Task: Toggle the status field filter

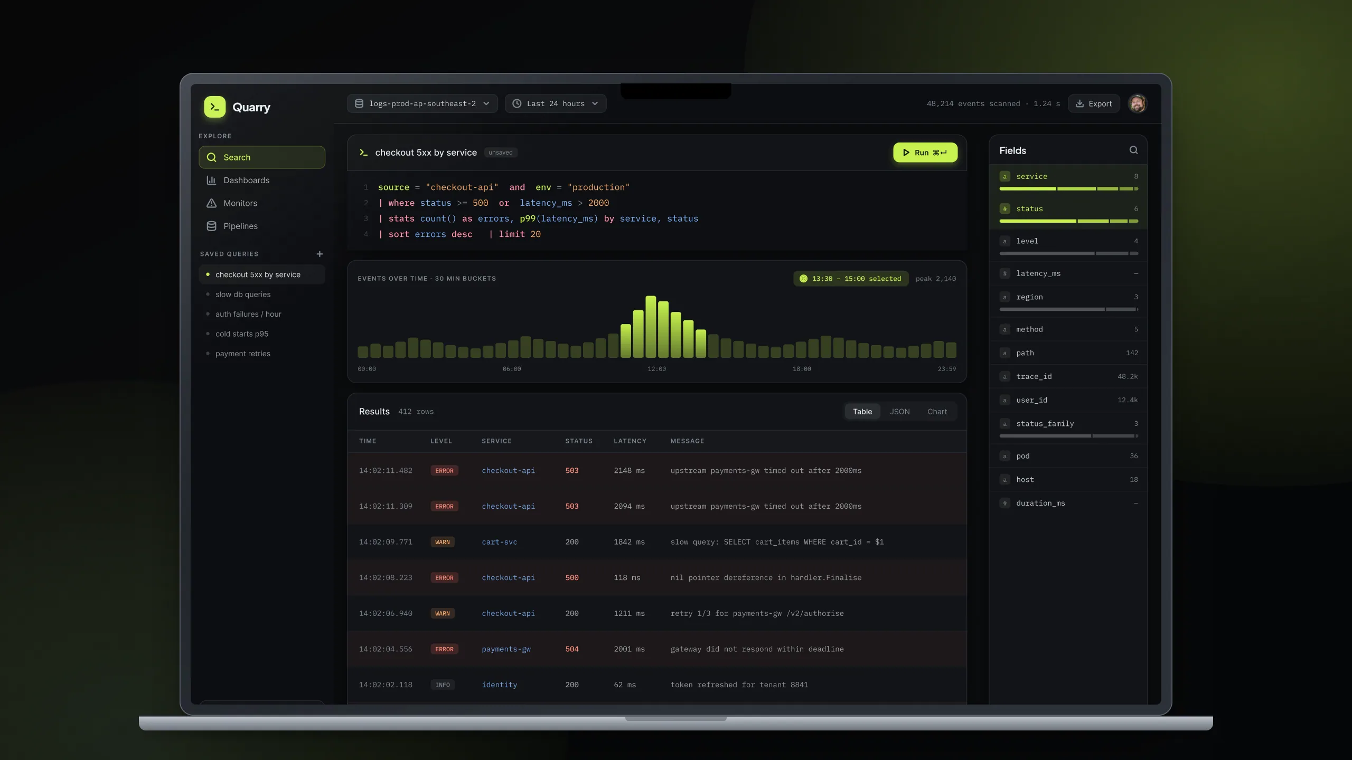Action: point(1068,213)
